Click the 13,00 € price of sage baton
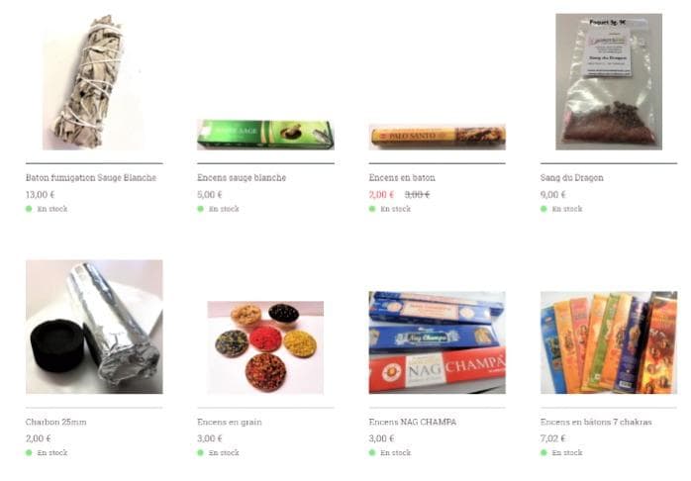 (x=41, y=195)
